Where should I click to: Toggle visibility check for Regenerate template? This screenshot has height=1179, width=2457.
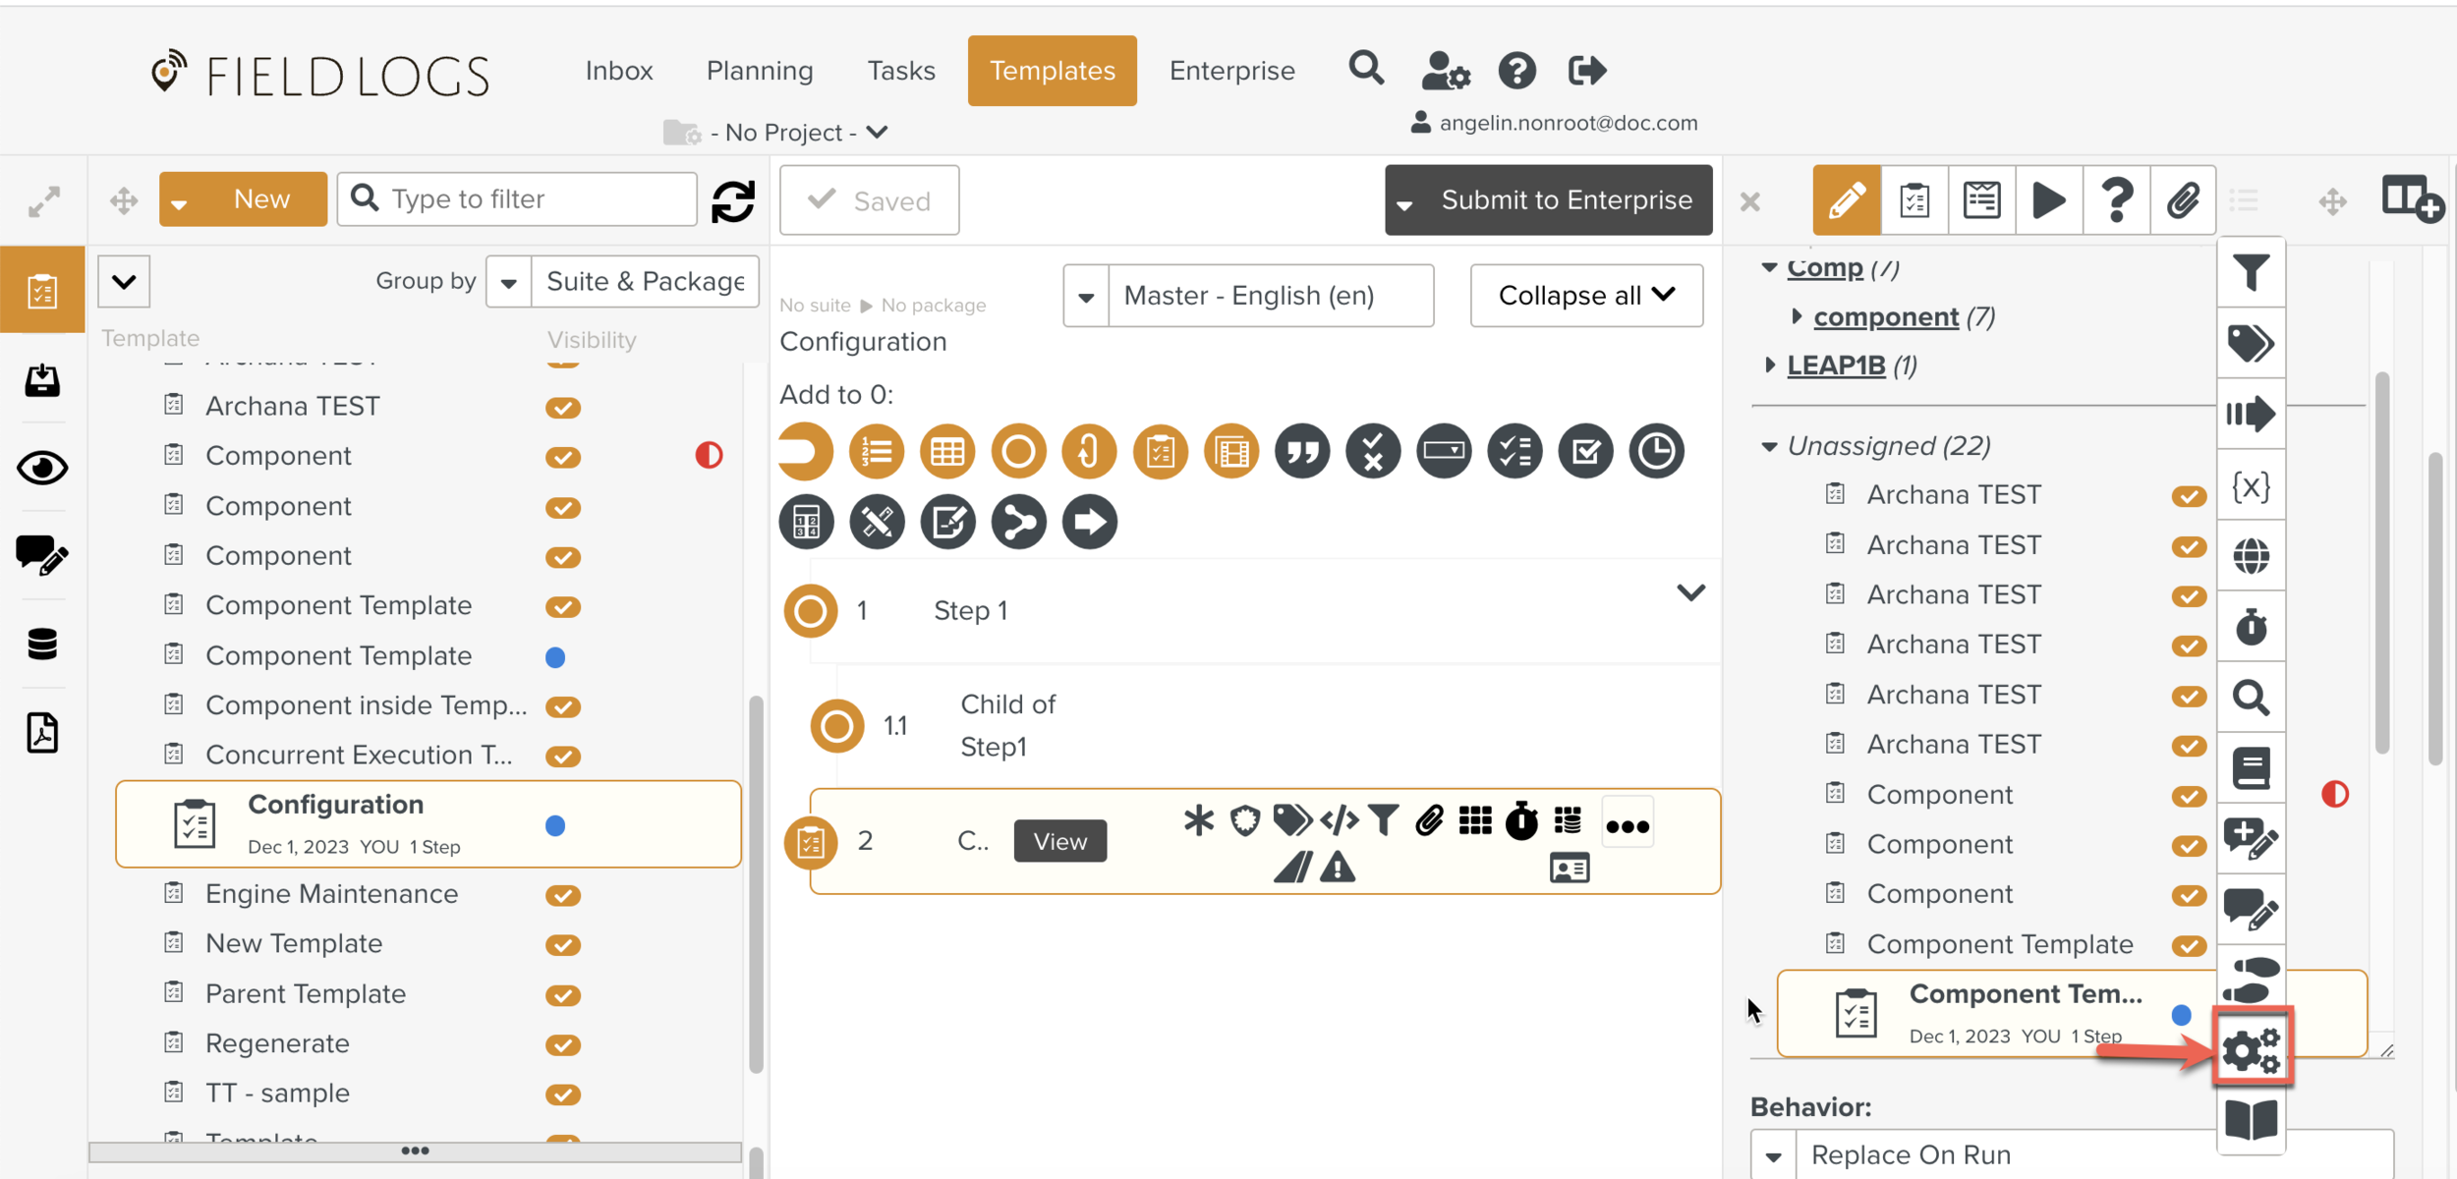563,1044
